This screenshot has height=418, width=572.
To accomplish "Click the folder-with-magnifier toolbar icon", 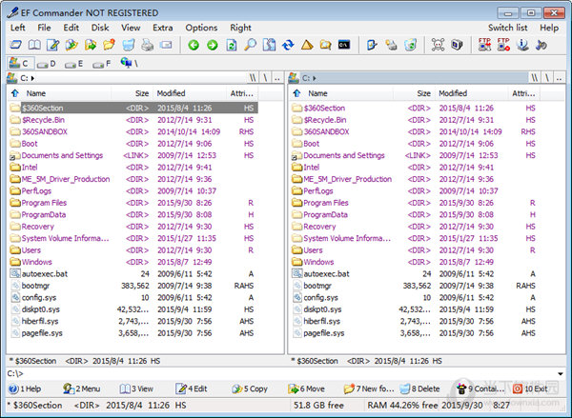I will pos(325,45).
